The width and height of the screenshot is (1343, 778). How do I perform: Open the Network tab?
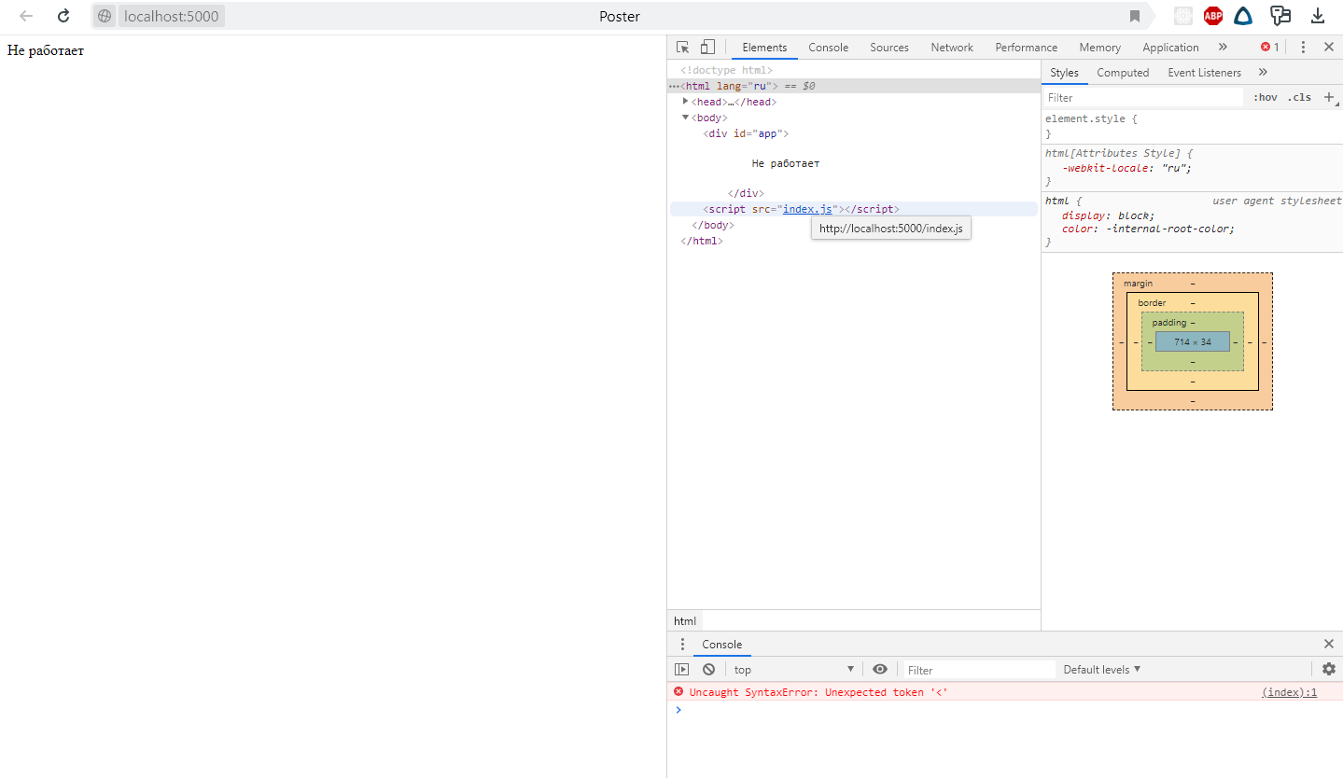(x=952, y=48)
